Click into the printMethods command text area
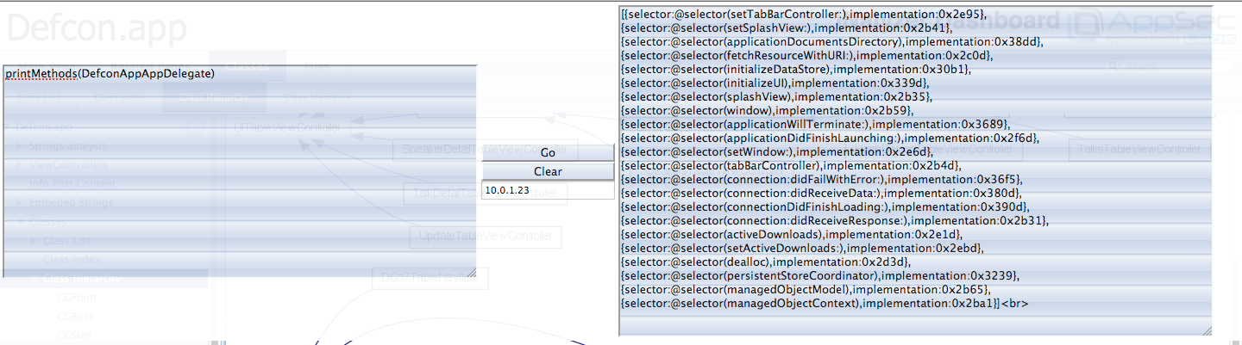 239,172
